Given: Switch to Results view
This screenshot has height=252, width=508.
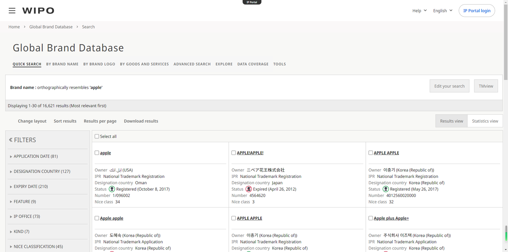Looking at the screenshot, I should (x=452, y=121).
